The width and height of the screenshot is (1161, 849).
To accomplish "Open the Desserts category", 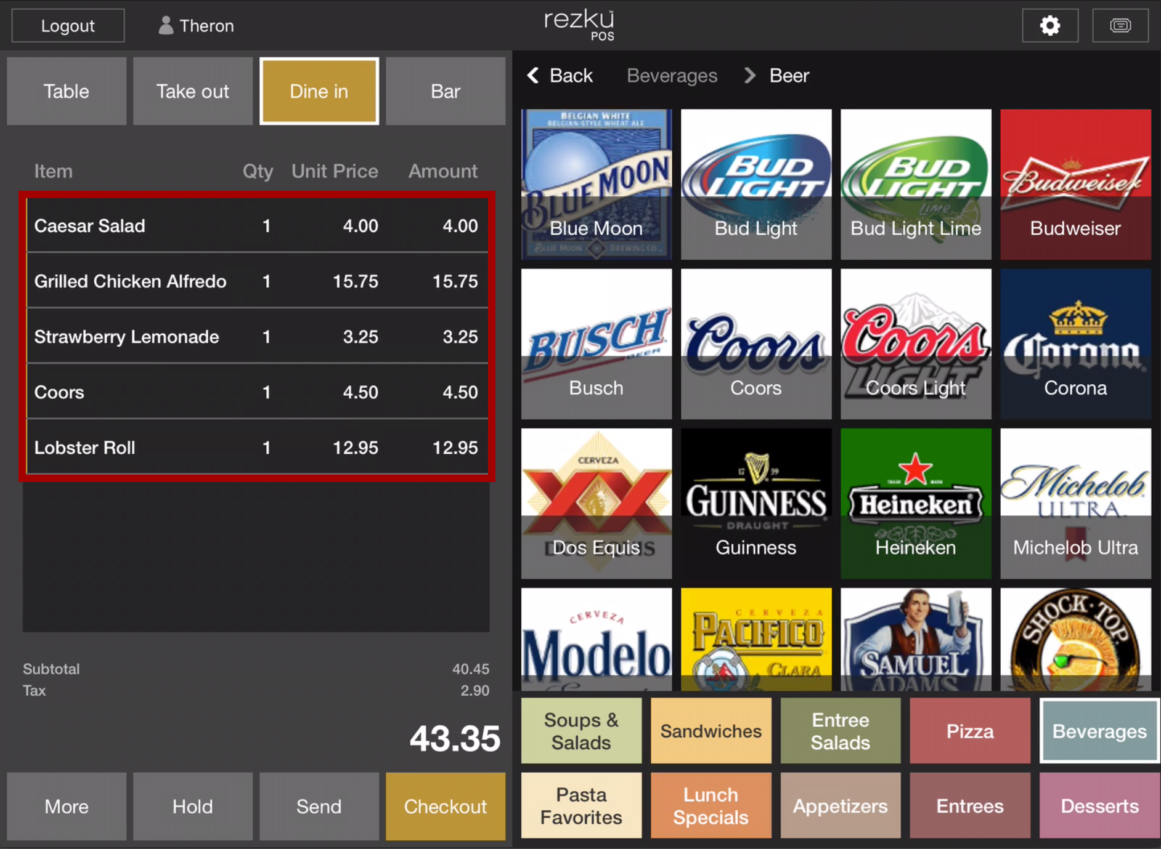I will [x=1100, y=805].
